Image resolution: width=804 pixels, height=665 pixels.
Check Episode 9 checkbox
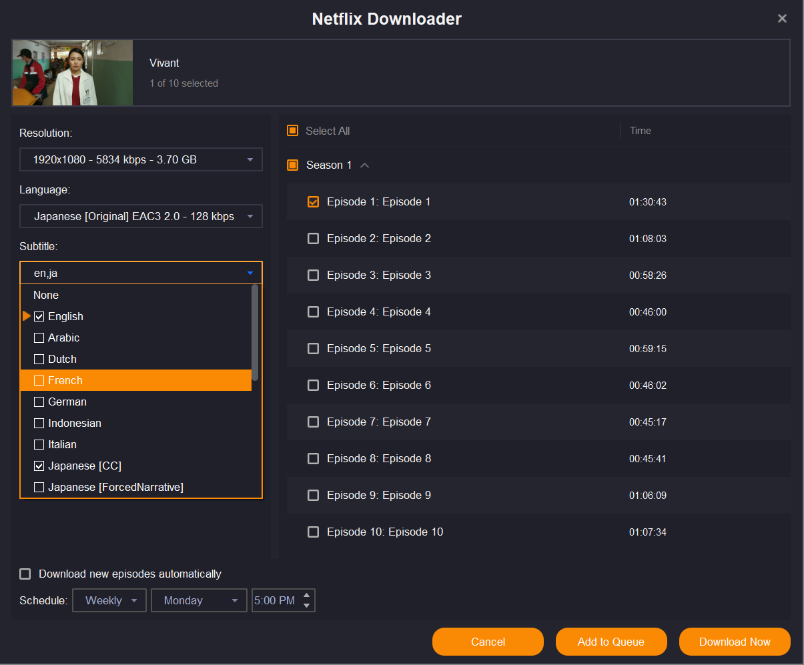[313, 495]
